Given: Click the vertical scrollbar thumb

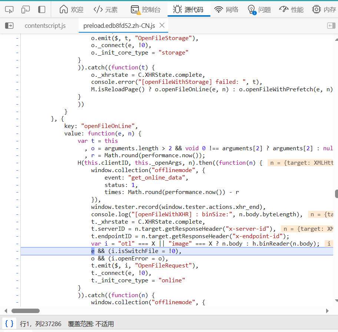Looking at the screenshot, I should pos(336,194).
